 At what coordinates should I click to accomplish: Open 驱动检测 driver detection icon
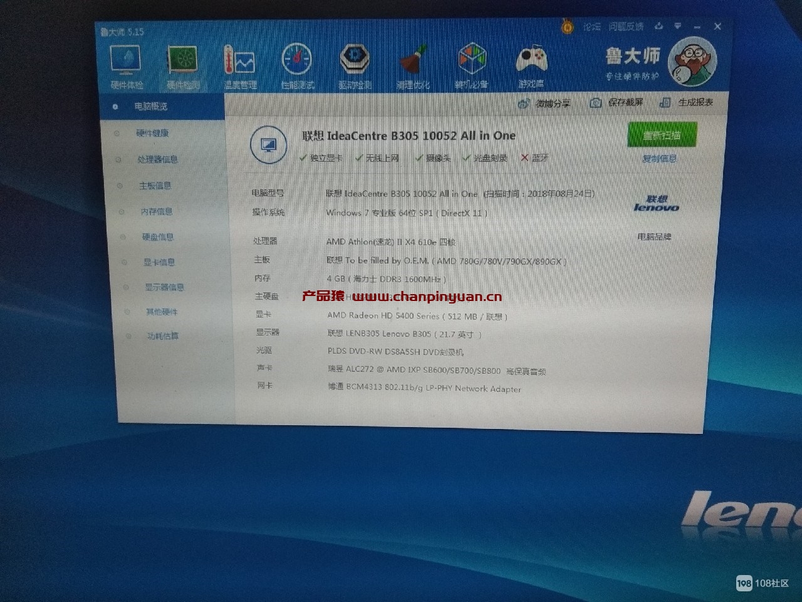(x=355, y=67)
